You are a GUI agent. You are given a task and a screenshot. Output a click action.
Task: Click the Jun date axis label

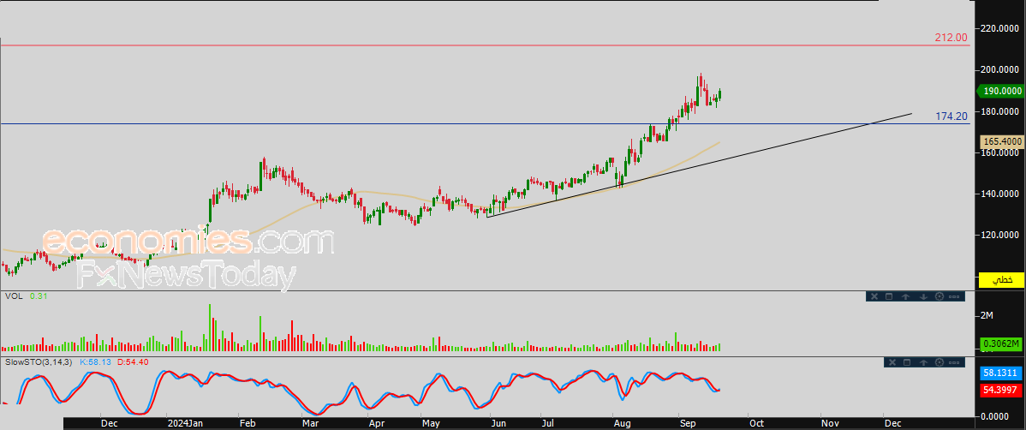click(497, 423)
